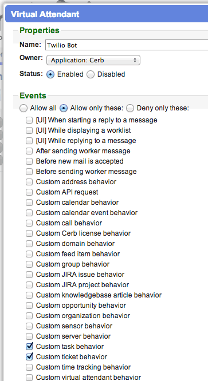Click the Name field containing Twilio Bot
The image size is (208, 381).
[x=127, y=45]
